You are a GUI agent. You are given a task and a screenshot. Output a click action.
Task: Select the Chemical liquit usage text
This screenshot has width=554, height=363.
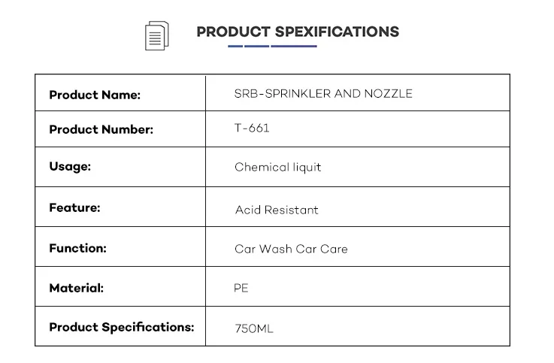tap(277, 167)
